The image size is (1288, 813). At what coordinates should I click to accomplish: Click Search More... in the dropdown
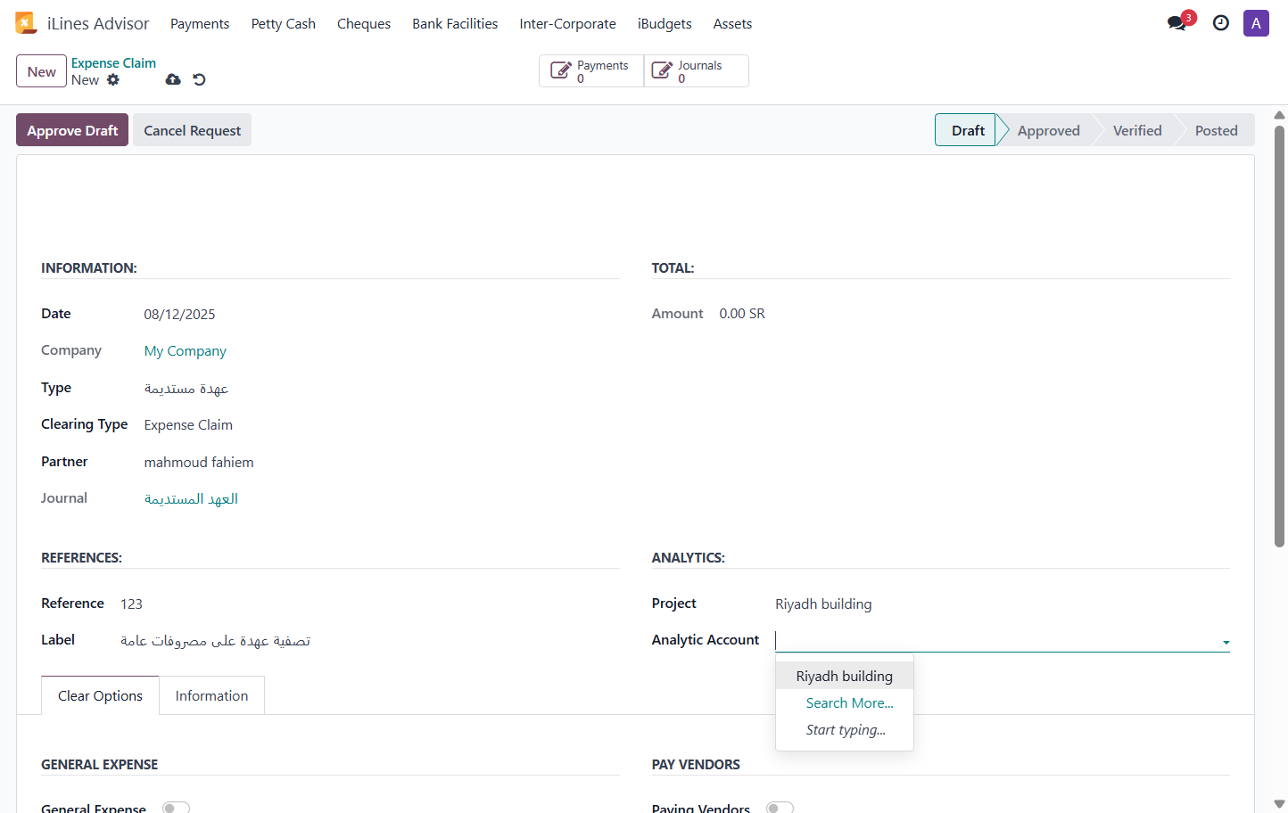(x=850, y=702)
